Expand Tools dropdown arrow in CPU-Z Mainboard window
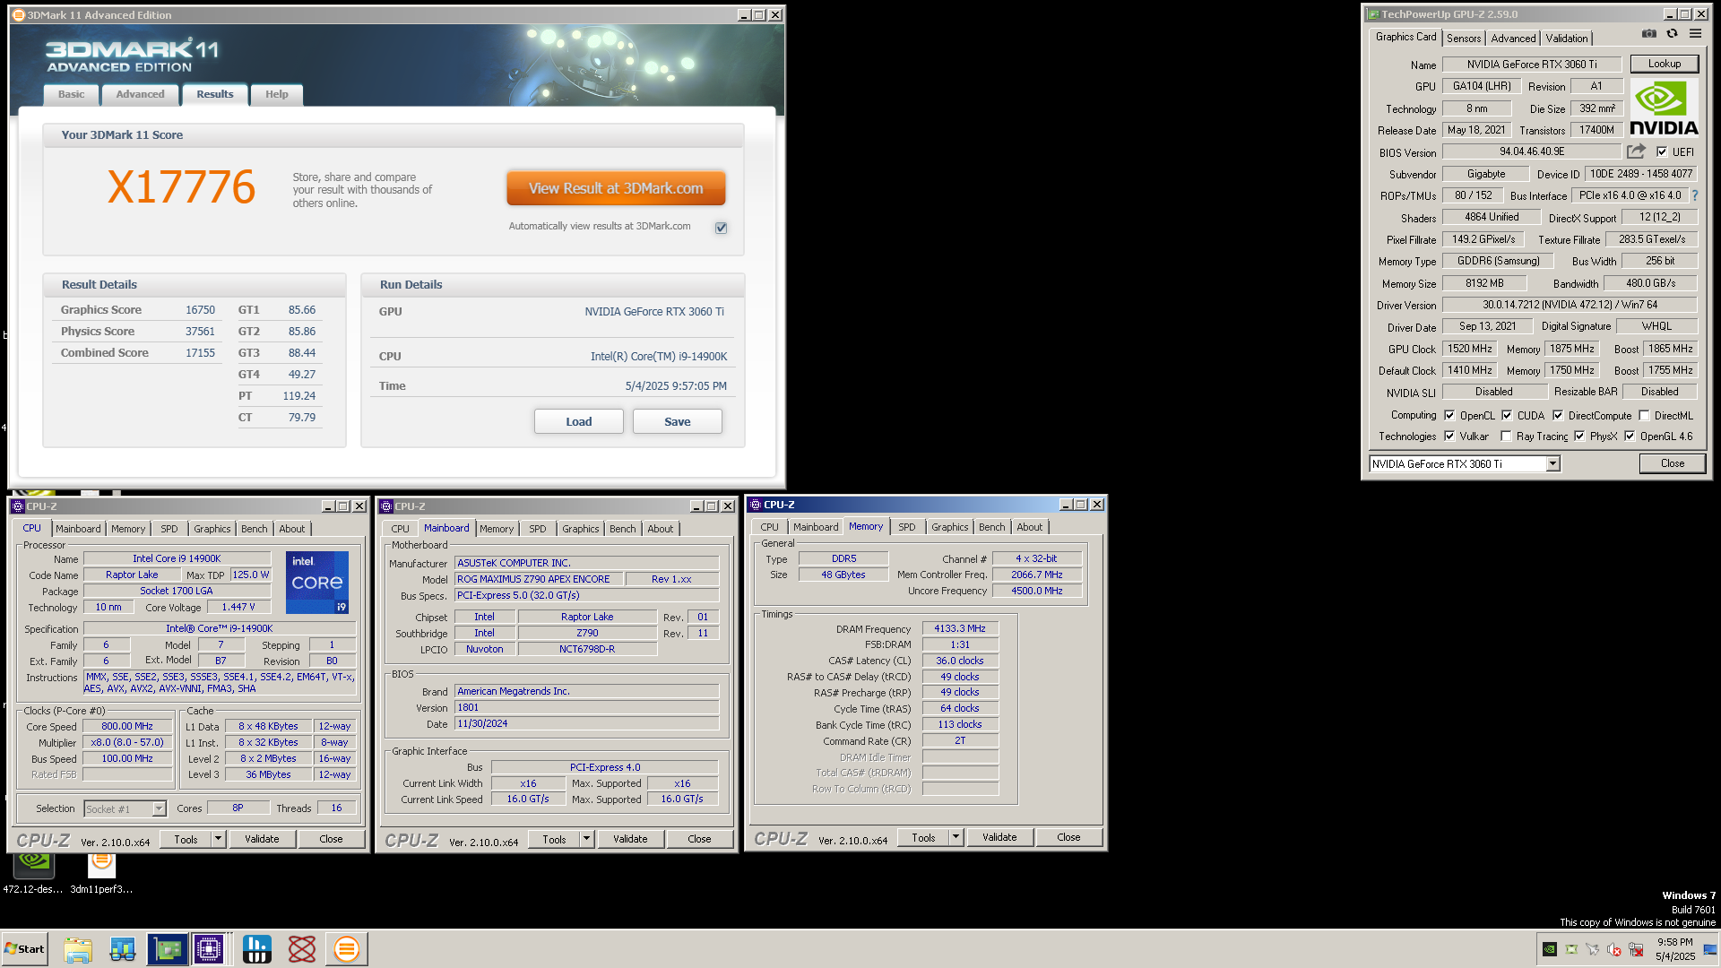Viewport: 1721px width, 968px height. pos(586,840)
